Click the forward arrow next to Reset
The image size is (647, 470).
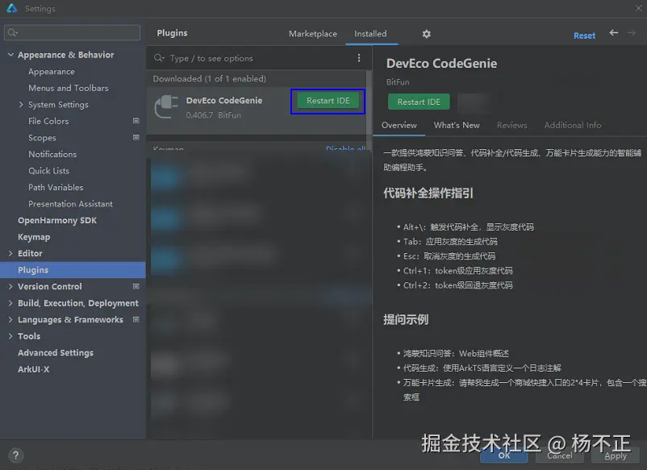coord(632,33)
